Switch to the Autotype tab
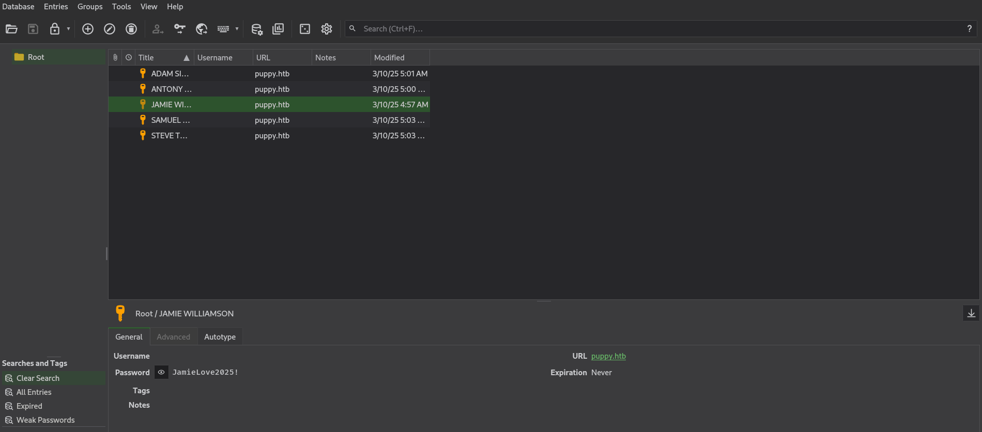The width and height of the screenshot is (982, 432). (x=220, y=337)
